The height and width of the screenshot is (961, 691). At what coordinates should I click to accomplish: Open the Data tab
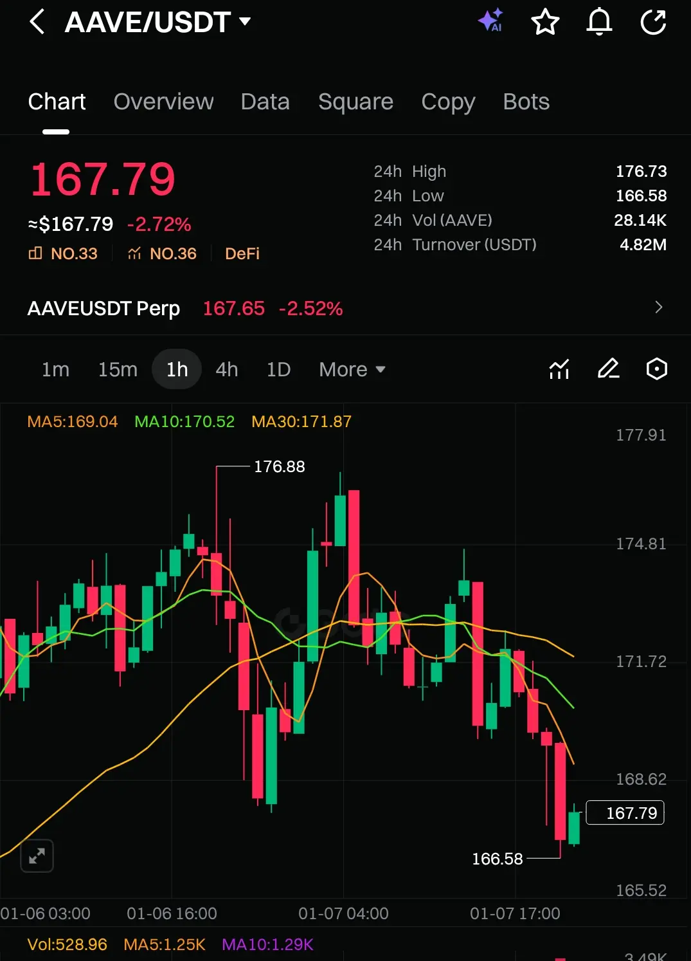[265, 102]
